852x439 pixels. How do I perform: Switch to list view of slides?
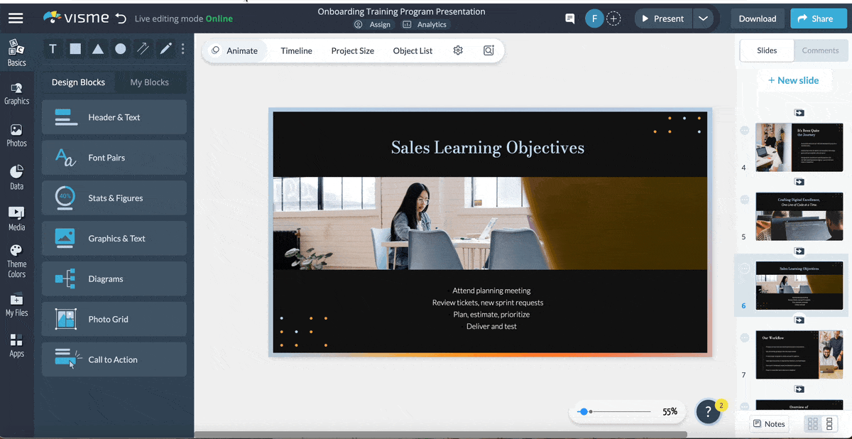(829, 424)
